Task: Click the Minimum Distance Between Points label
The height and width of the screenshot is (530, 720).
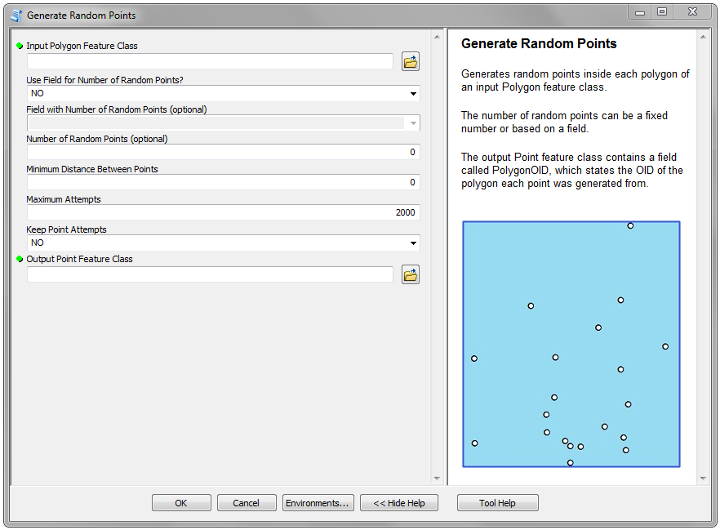Action: (x=91, y=169)
